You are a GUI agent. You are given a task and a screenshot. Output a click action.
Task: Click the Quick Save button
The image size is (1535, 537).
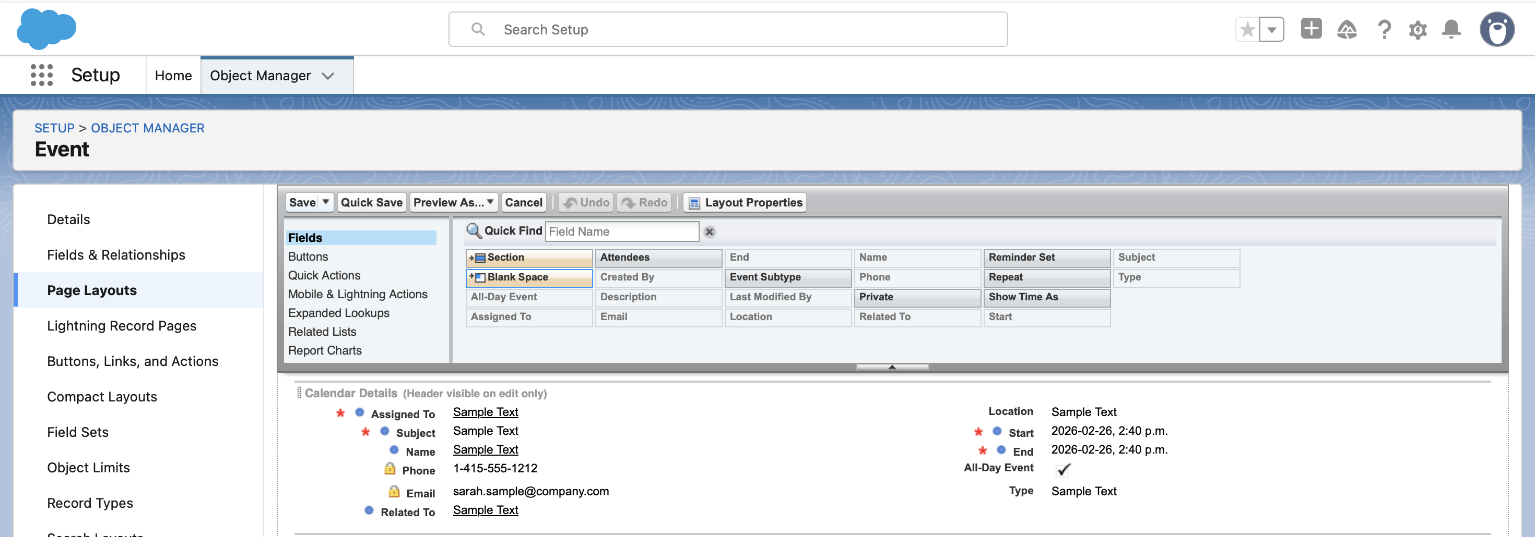tap(371, 202)
